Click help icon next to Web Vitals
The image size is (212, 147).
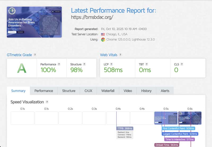tap(120, 55)
